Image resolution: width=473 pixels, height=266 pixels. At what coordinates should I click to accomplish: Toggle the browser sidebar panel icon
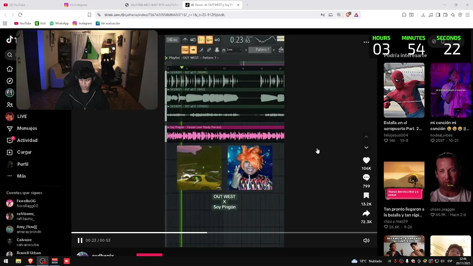pyautogui.click(x=438, y=15)
